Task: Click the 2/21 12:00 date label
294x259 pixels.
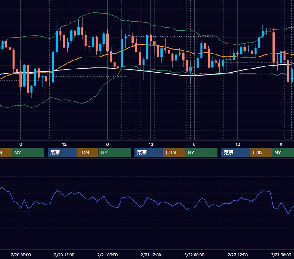Action: tap(151, 255)
